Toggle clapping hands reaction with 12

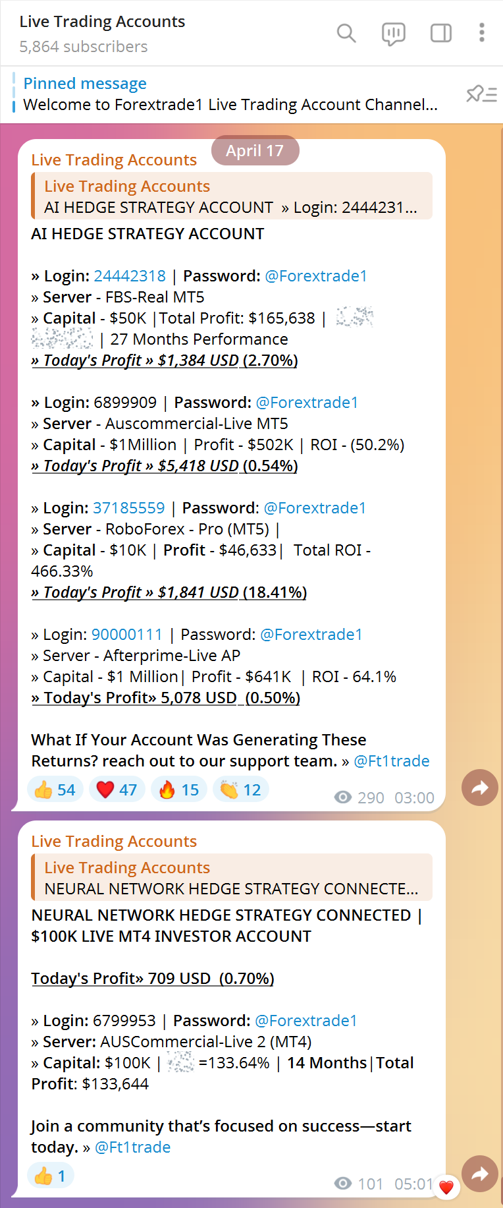[x=241, y=790]
